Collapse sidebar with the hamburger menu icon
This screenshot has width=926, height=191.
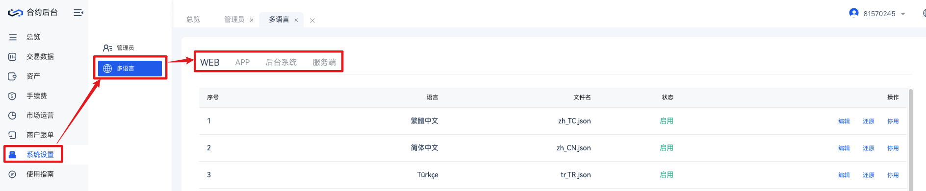point(78,13)
